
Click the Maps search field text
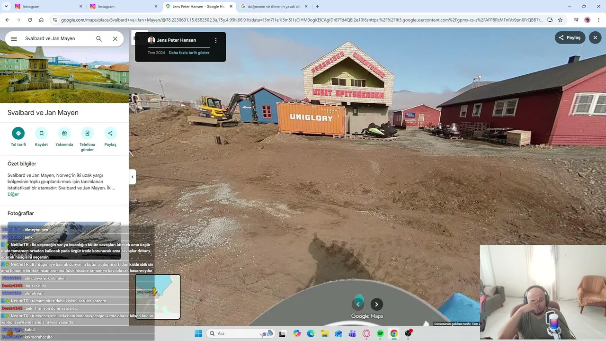tap(50, 39)
